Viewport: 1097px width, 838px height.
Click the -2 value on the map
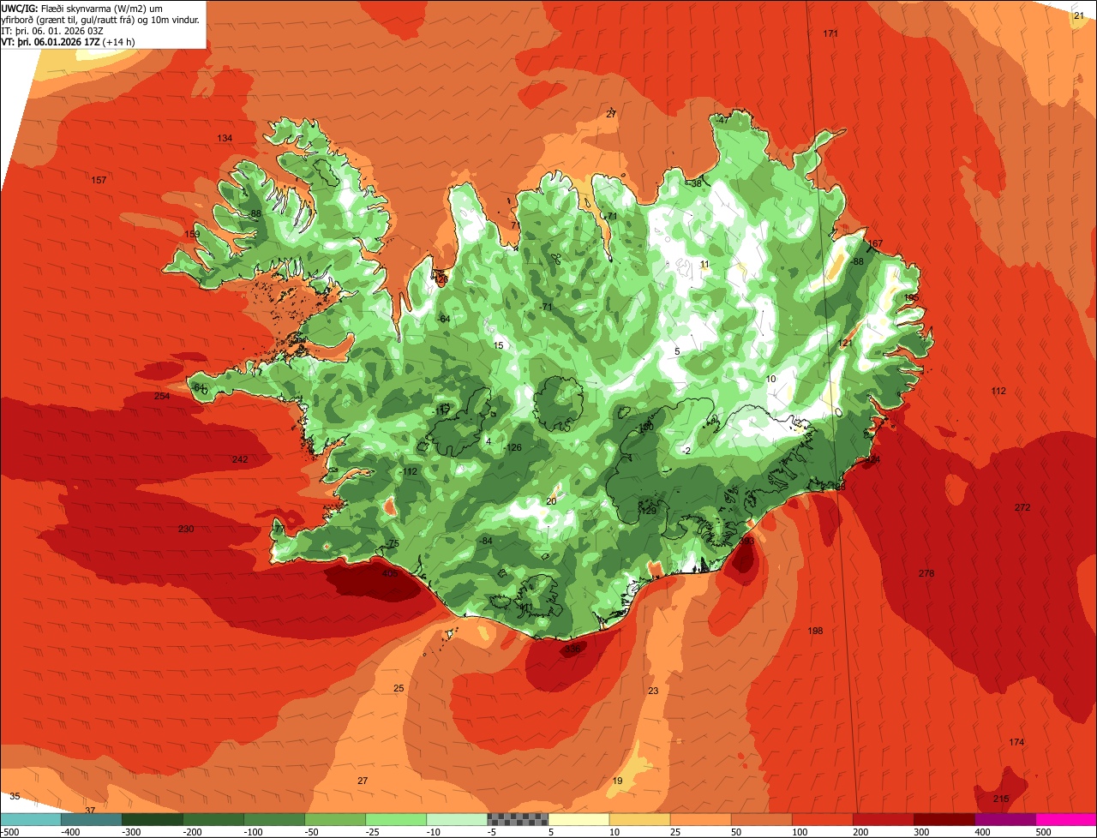[686, 451]
